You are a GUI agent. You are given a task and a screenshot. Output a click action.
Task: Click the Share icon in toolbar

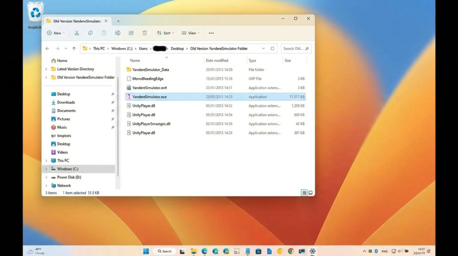pyautogui.click(x=131, y=33)
